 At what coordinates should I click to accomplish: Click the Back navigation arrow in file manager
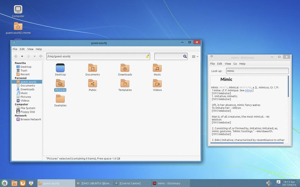coord(16,56)
